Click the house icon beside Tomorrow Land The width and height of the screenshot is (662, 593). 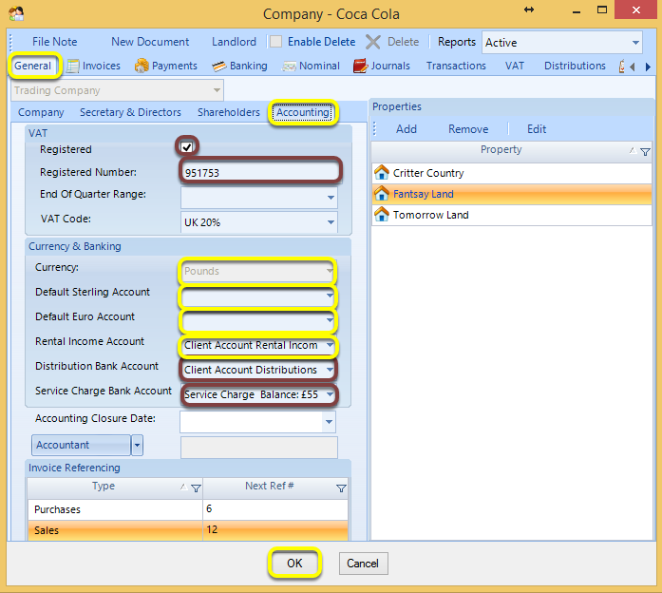[382, 214]
